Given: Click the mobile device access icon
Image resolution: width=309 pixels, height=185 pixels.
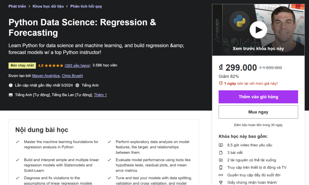Looking at the screenshot, I should [x=221, y=168].
